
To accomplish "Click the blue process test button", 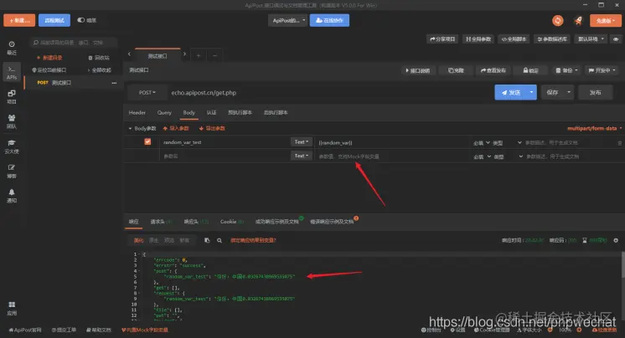I will tap(54, 20).
